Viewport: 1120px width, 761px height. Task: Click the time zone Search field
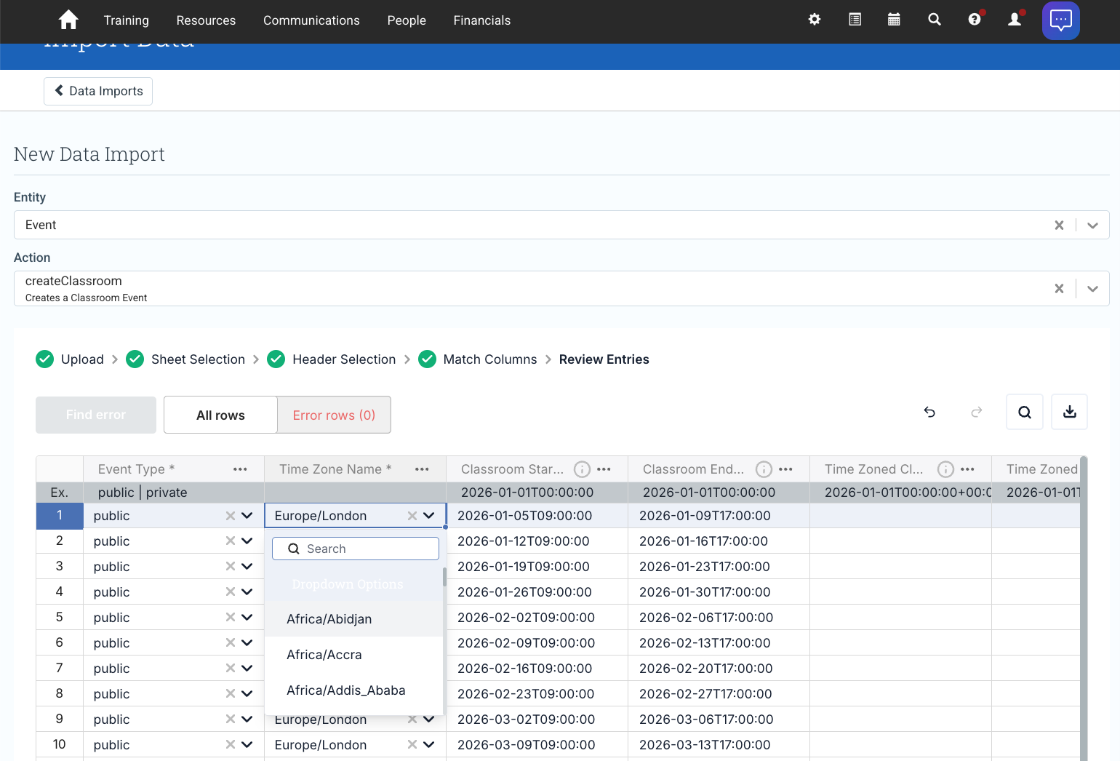[x=356, y=549]
